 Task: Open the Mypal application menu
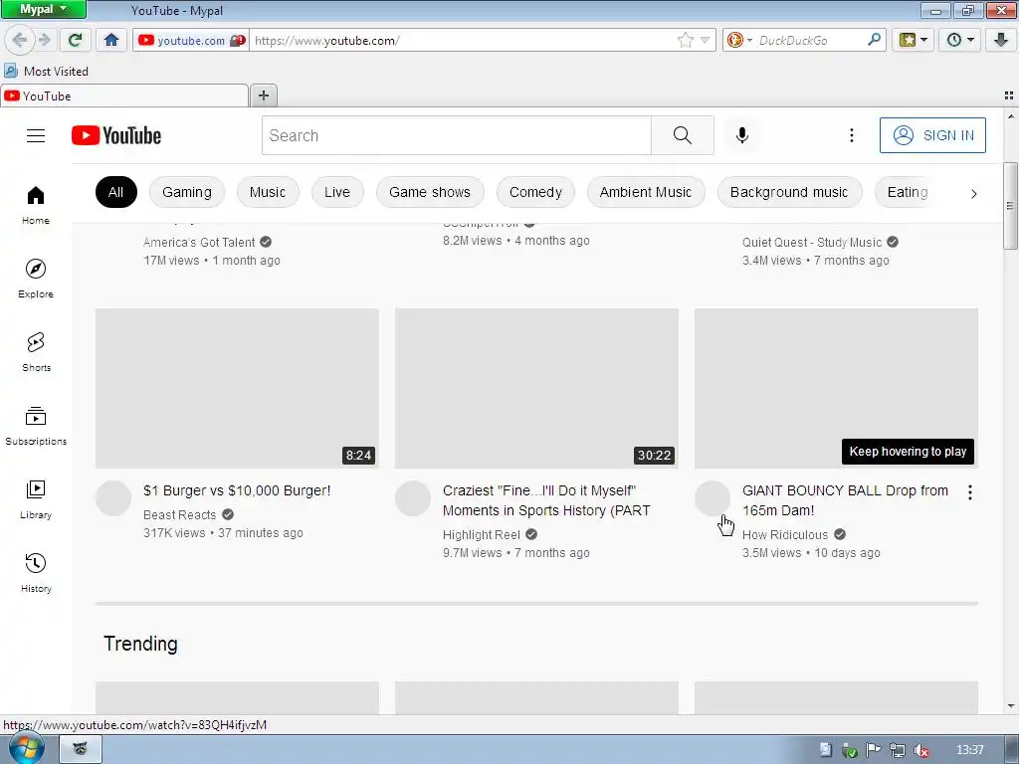[x=43, y=9]
